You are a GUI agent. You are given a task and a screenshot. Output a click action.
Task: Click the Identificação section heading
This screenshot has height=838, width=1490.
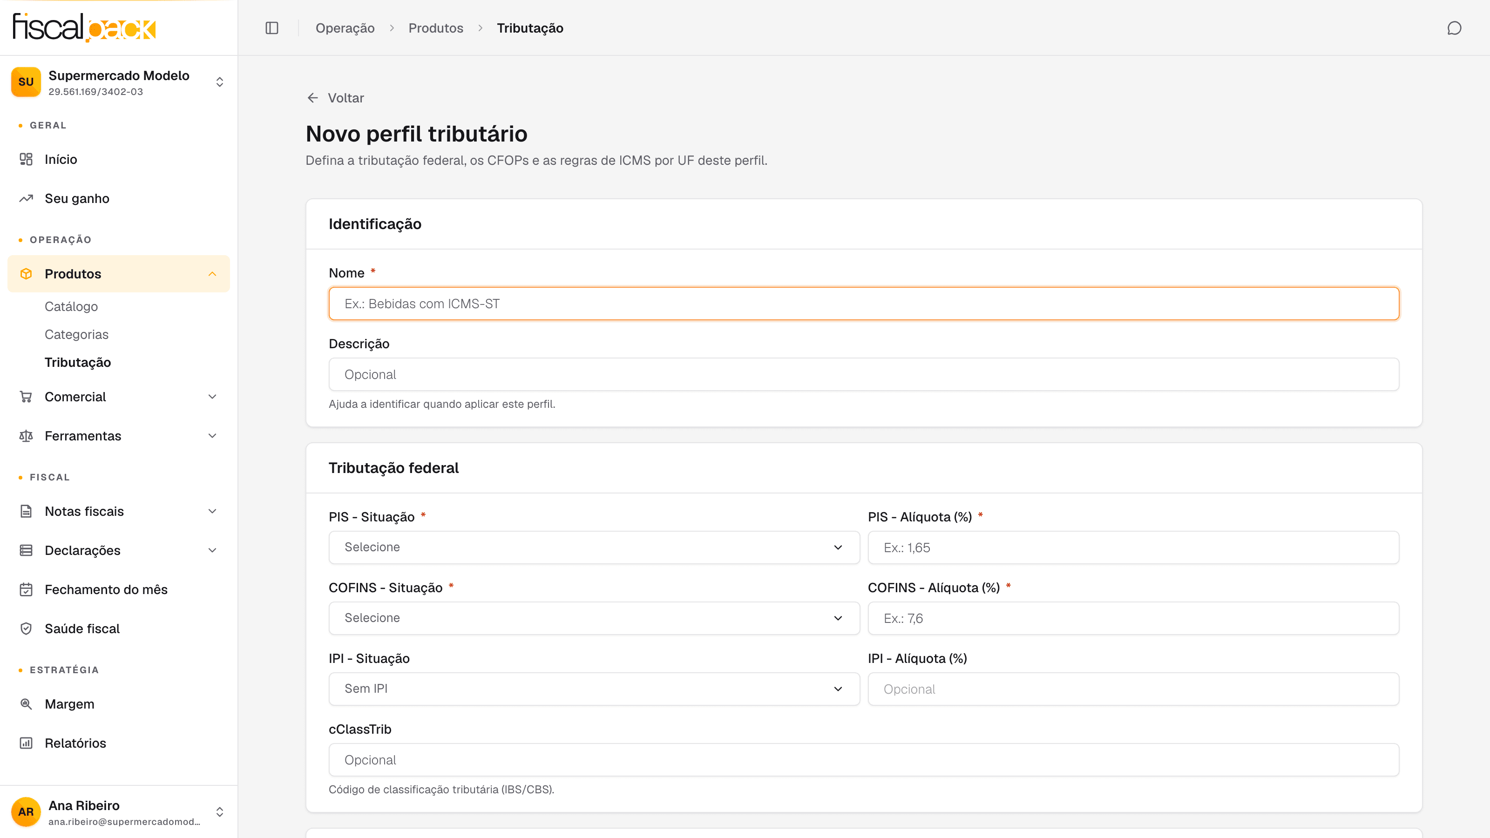(x=375, y=224)
